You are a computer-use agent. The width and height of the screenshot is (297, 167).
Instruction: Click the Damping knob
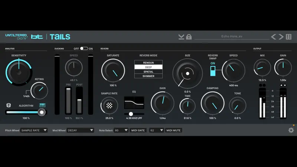click(212, 103)
